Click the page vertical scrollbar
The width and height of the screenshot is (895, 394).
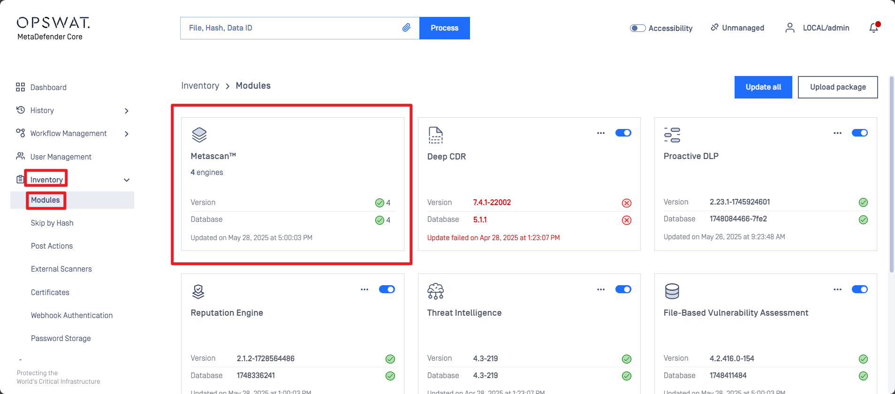point(892,174)
